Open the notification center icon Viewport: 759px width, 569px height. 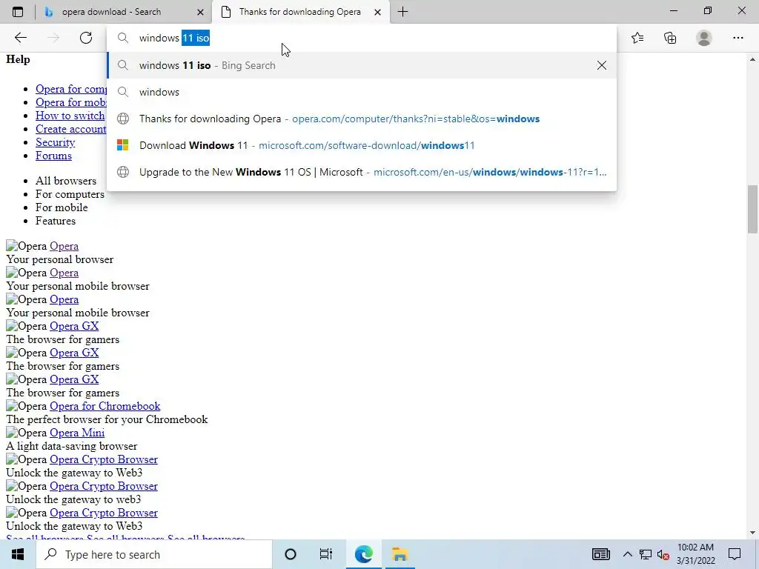[x=735, y=554]
